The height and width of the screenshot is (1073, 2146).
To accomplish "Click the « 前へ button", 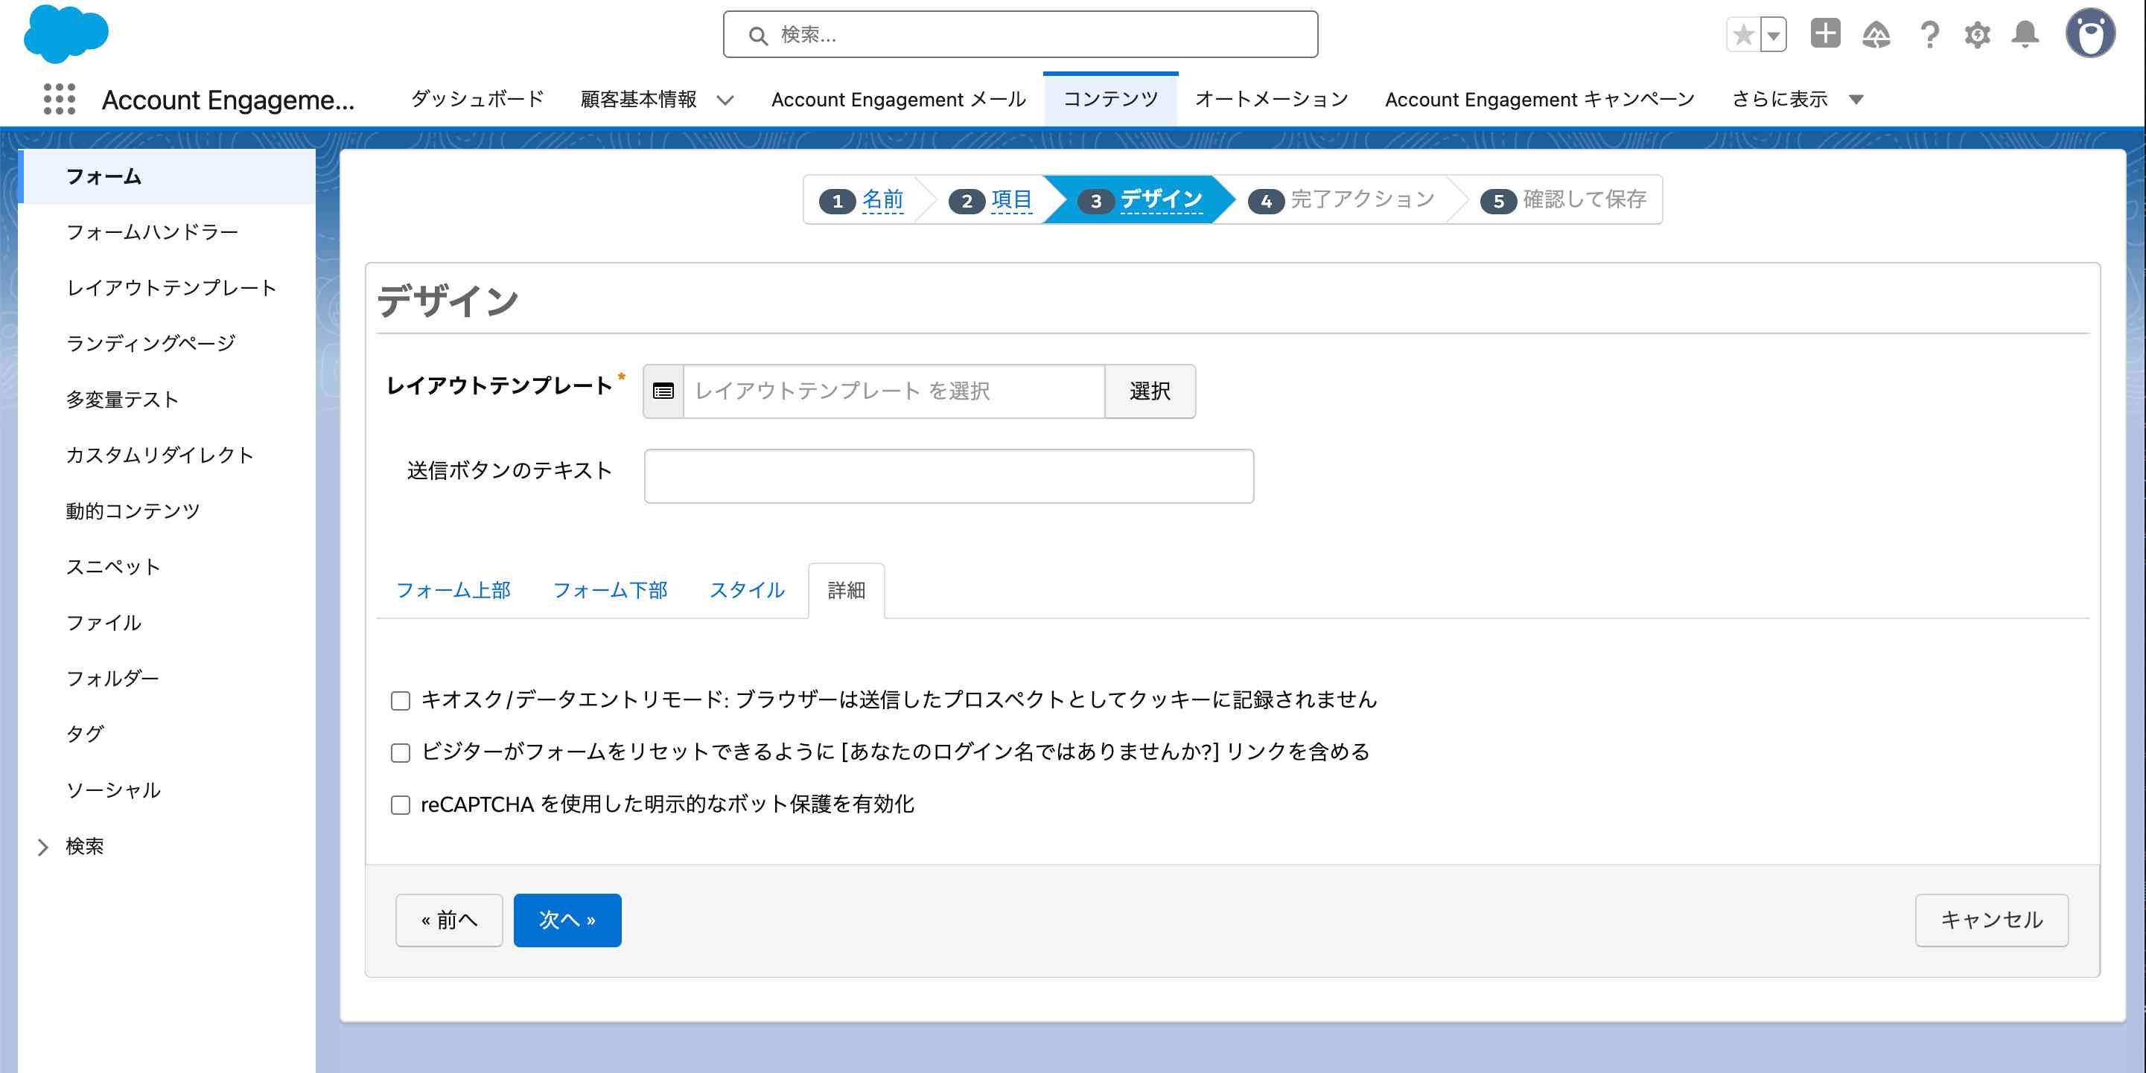I will [449, 920].
